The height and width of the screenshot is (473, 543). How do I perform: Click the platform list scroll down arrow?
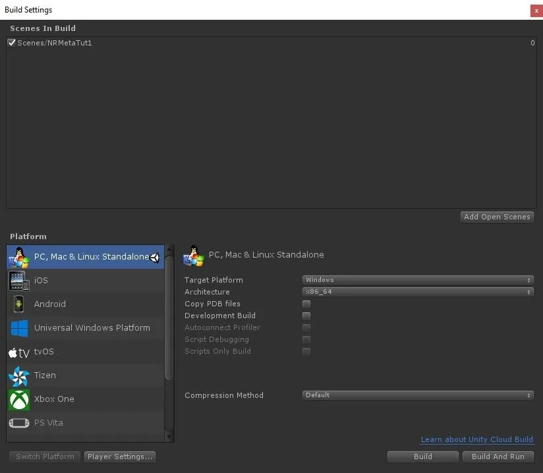(169, 437)
